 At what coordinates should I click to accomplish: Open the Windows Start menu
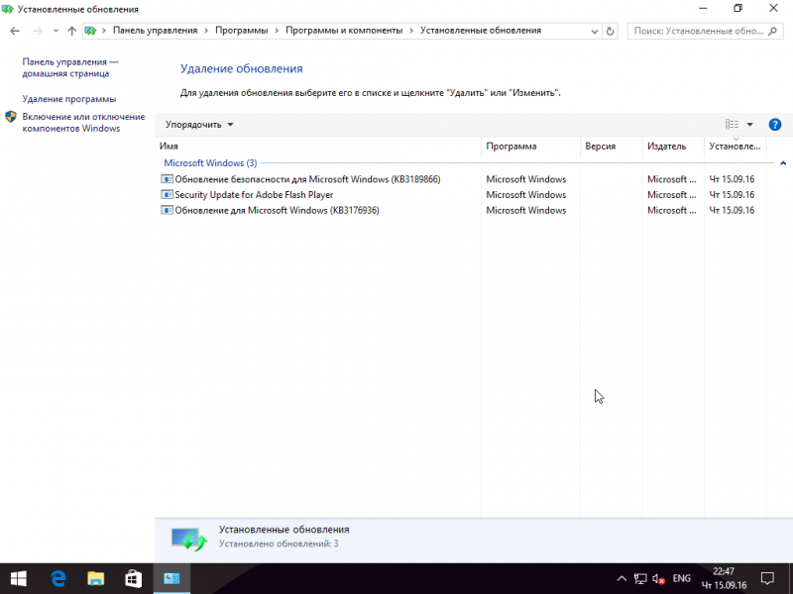tap(19, 579)
